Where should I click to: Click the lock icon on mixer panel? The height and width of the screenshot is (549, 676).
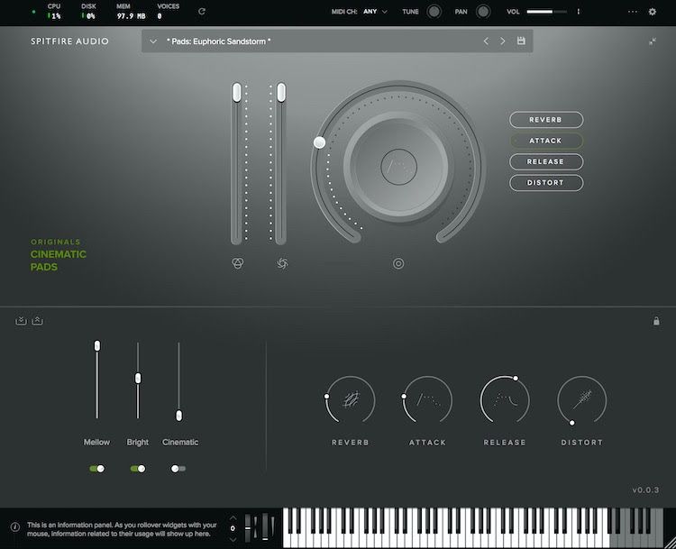click(655, 320)
